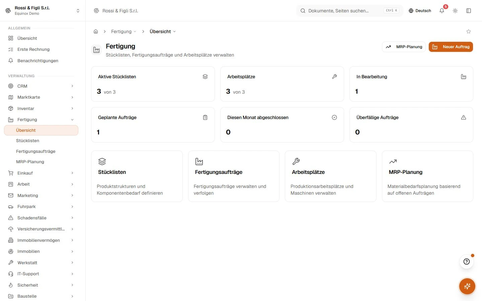Viewport: 482px width, 301px height.
Task: Expand the CRM sidebar section
Action: (x=41, y=86)
